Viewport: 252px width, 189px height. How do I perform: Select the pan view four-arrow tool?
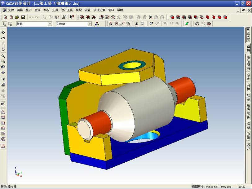pos(3,33)
